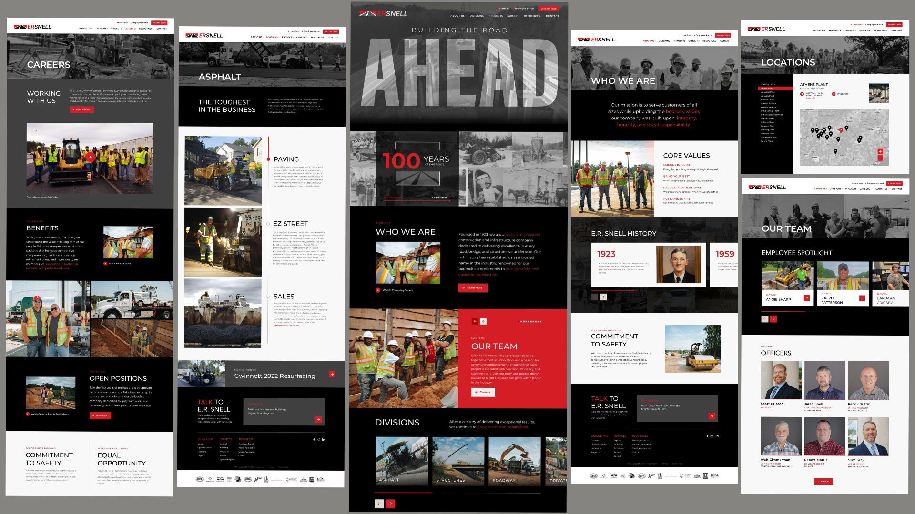The image size is (915, 514).
Task: Open LinkedIn icon in Who We Are footer
Action: coord(717,436)
